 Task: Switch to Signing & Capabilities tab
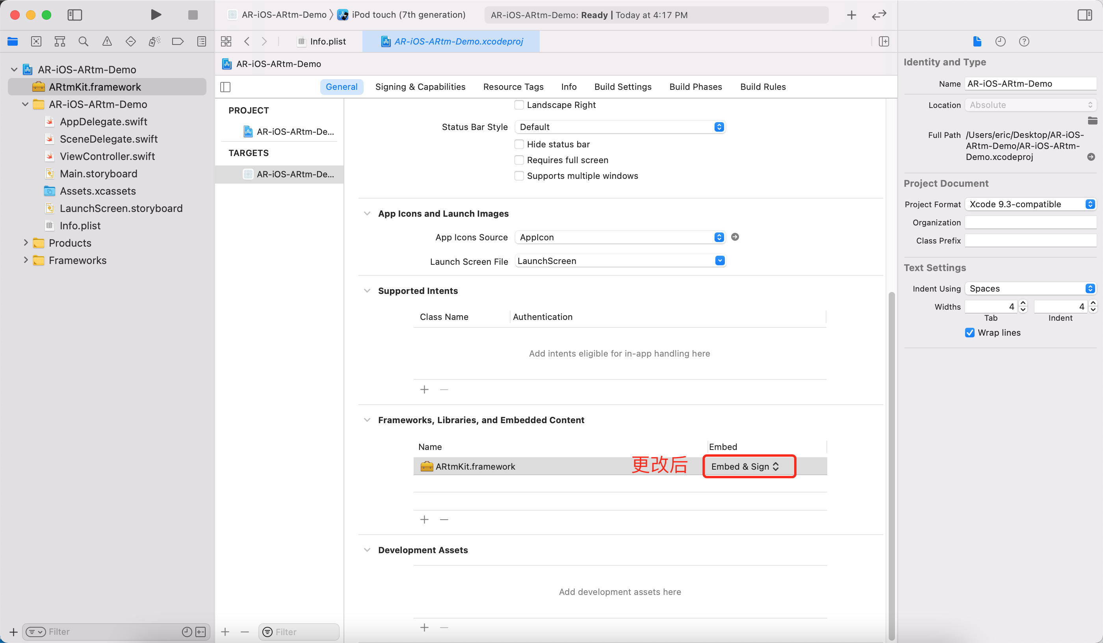(420, 87)
